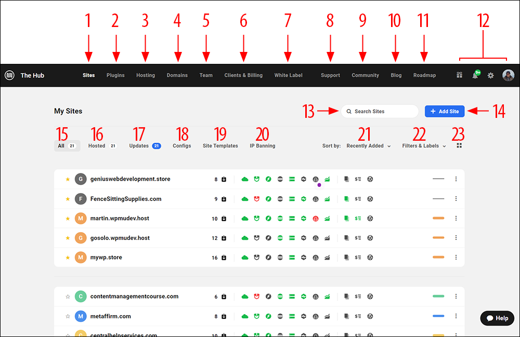Image resolution: width=520 pixels, height=337 pixels.
Task: Open WordPress admin icon for metaffirm.com
Action: (x=370, y=316)
